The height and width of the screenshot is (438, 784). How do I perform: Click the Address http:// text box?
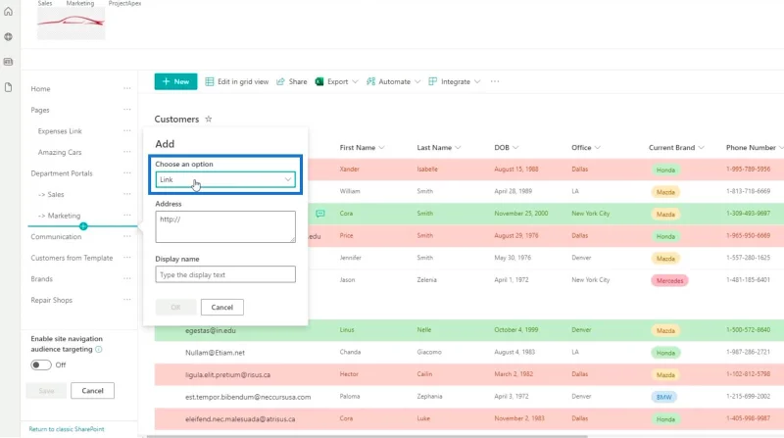pyautogui.click(x=225, y=226)
